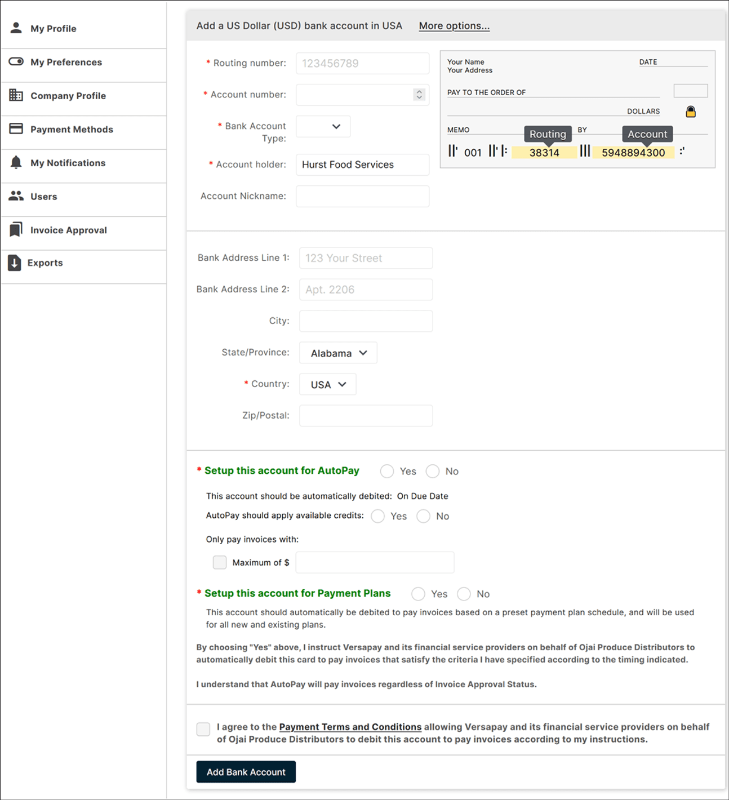This screenshot has height=800, width=729.
Task: Click the Invoice Approval bookmark icon
Action: click(x=16, y=229)
